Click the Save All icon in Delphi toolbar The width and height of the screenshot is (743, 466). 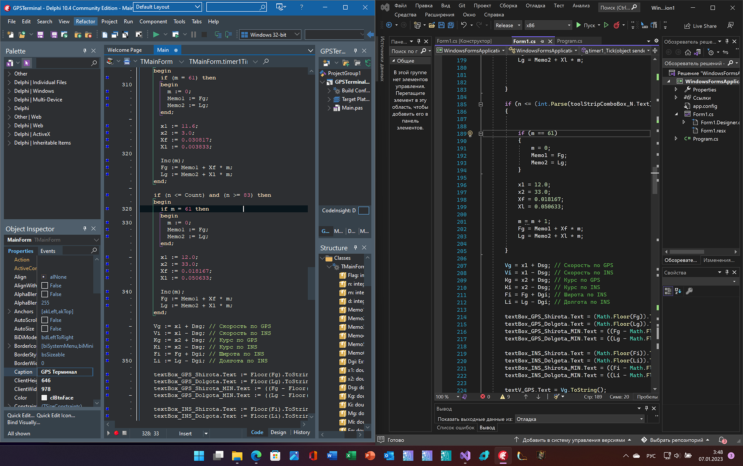tap(54, 35)
